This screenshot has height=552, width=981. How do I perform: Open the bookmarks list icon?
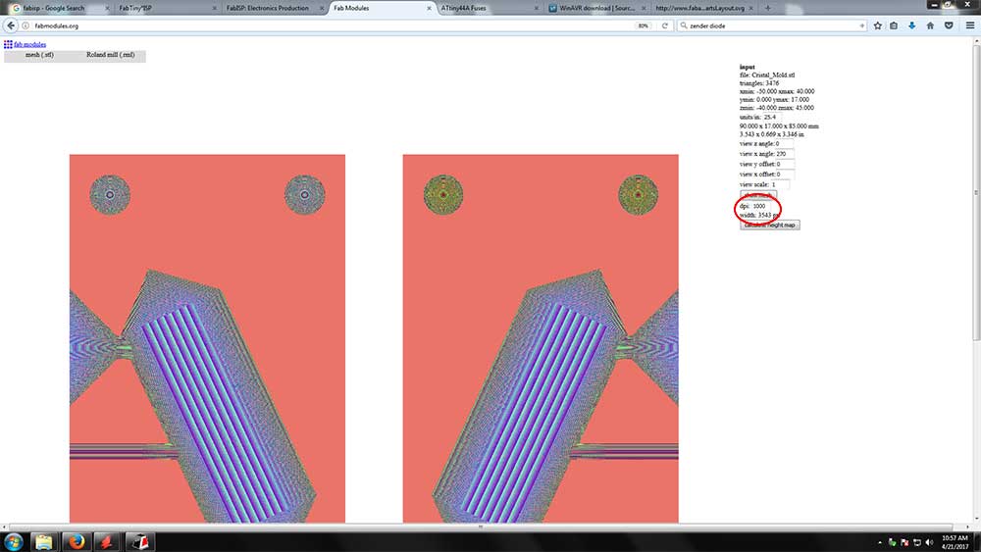(x=894, y=25)
